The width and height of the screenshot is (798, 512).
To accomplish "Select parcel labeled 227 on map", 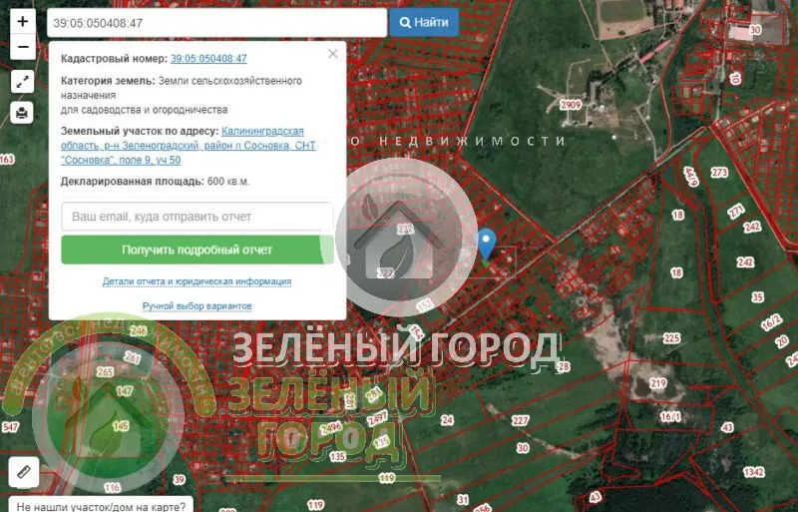I will tap(520, 420).
